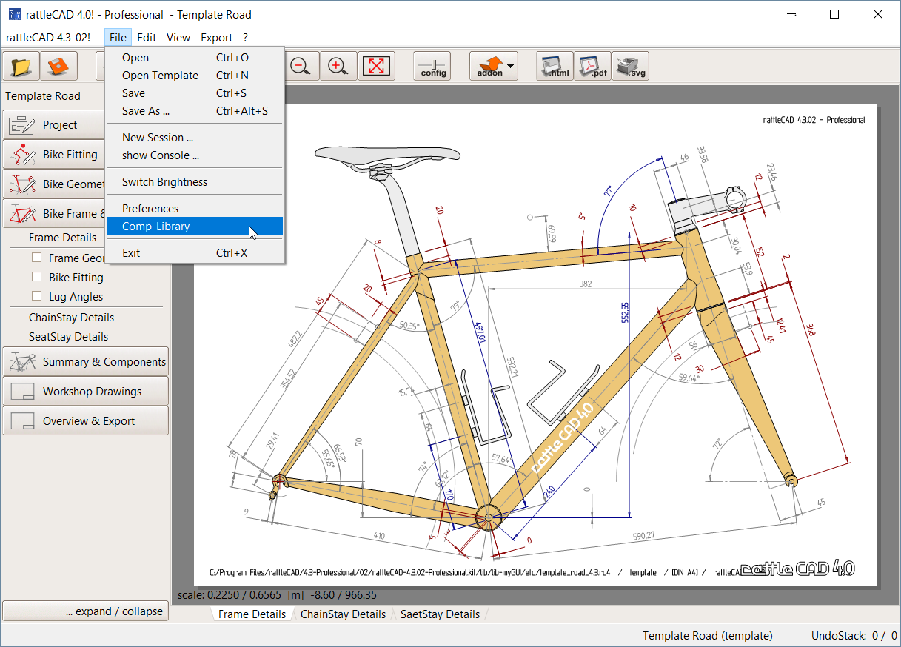
Task: Open the addon dropdown in the toolbar
Action: pyautogui.click(x=494, y=66)
